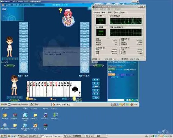Click the left opponent's character avatar
Viewport: 173px width, 138px height.
pyautogui.click(x=10, y=47)
